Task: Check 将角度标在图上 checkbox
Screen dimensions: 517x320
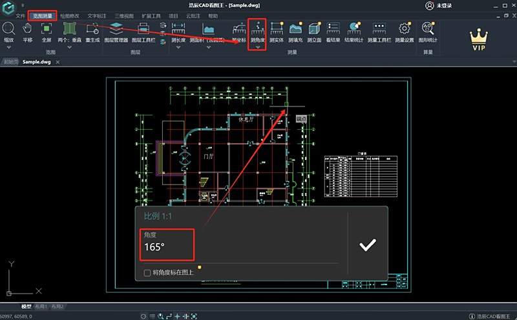Action: (147, 273)
